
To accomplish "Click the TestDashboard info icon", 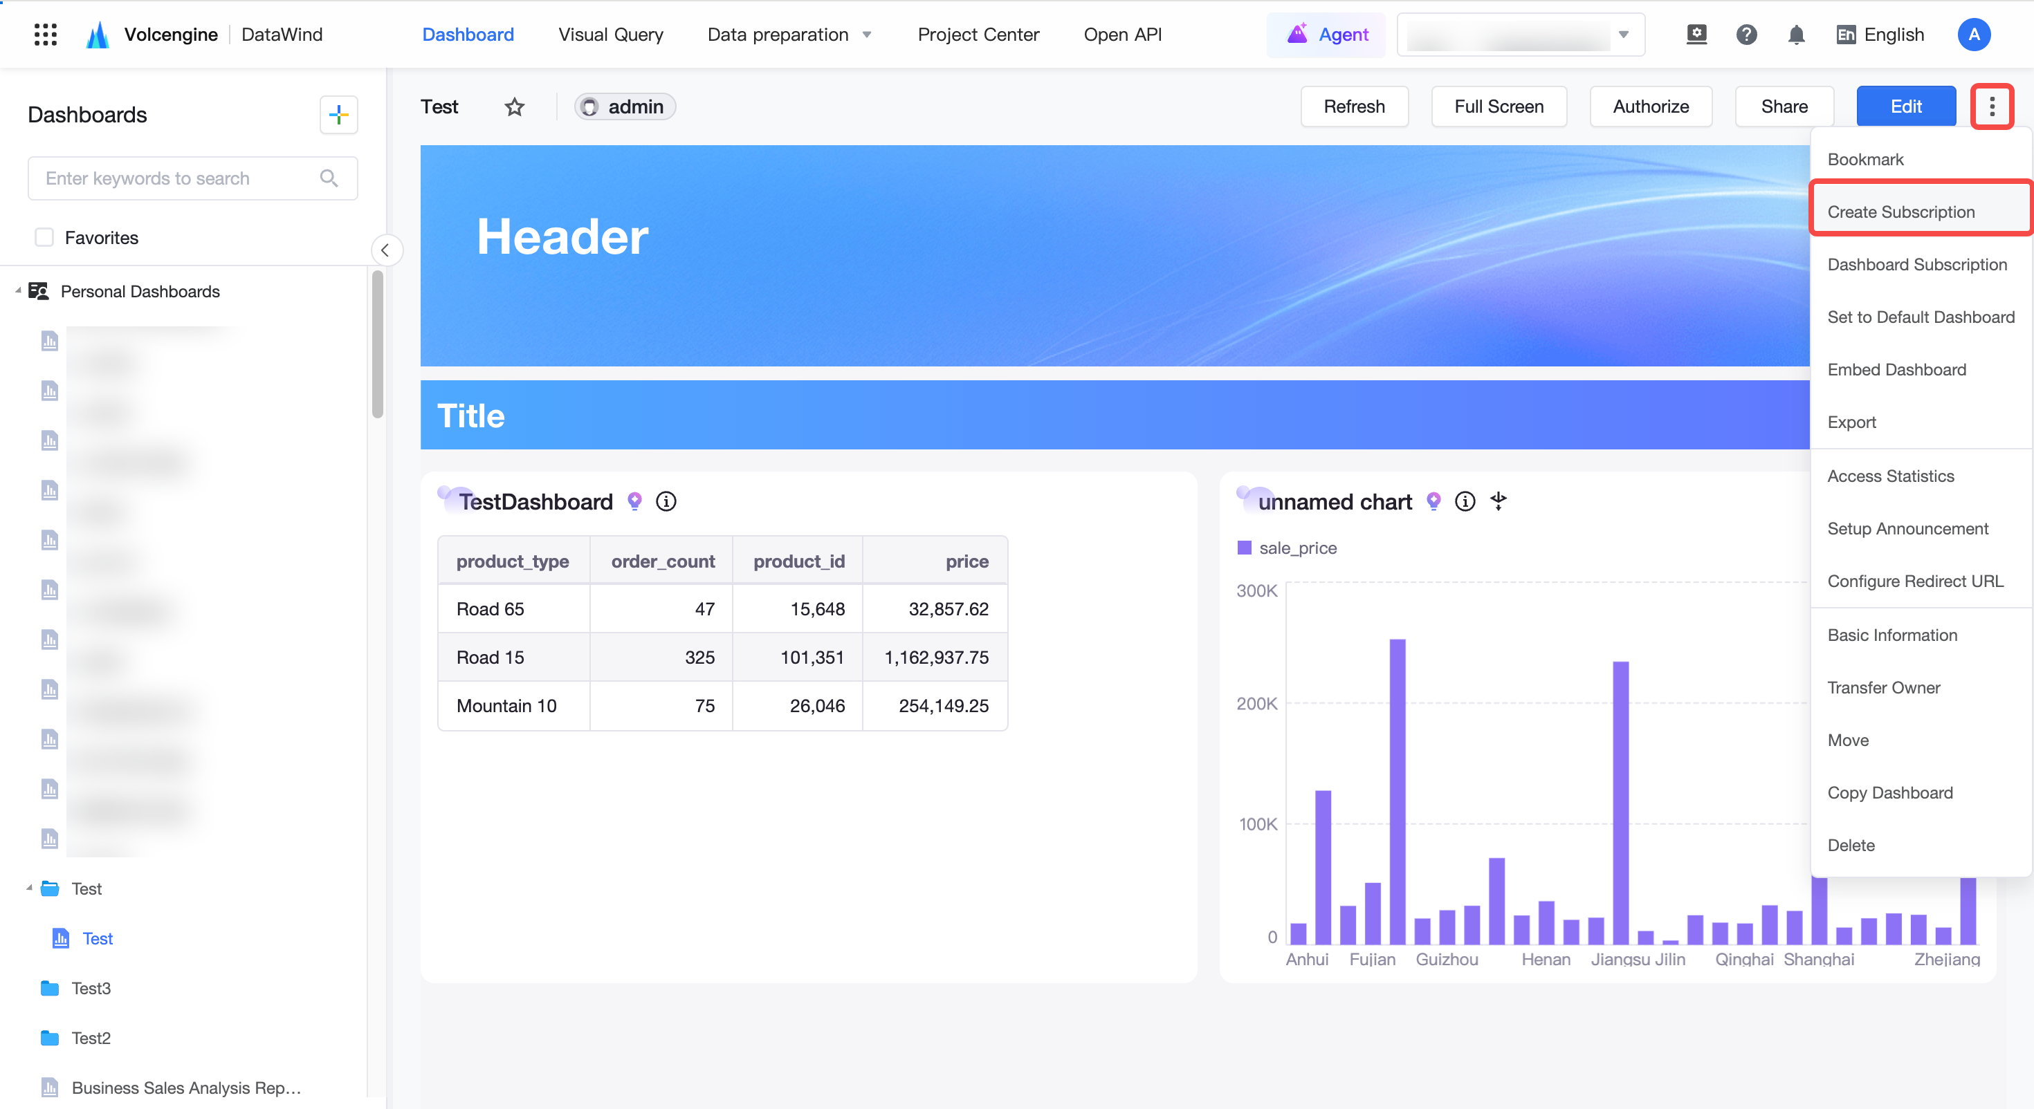I will 666,501.
